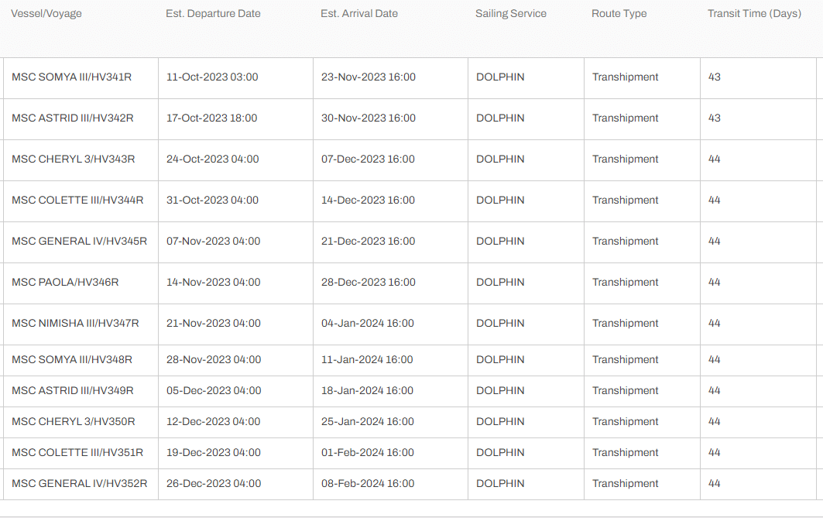Click the Est. Arrival Date header
The image size is (823, 518).
(x=359, y=14)
